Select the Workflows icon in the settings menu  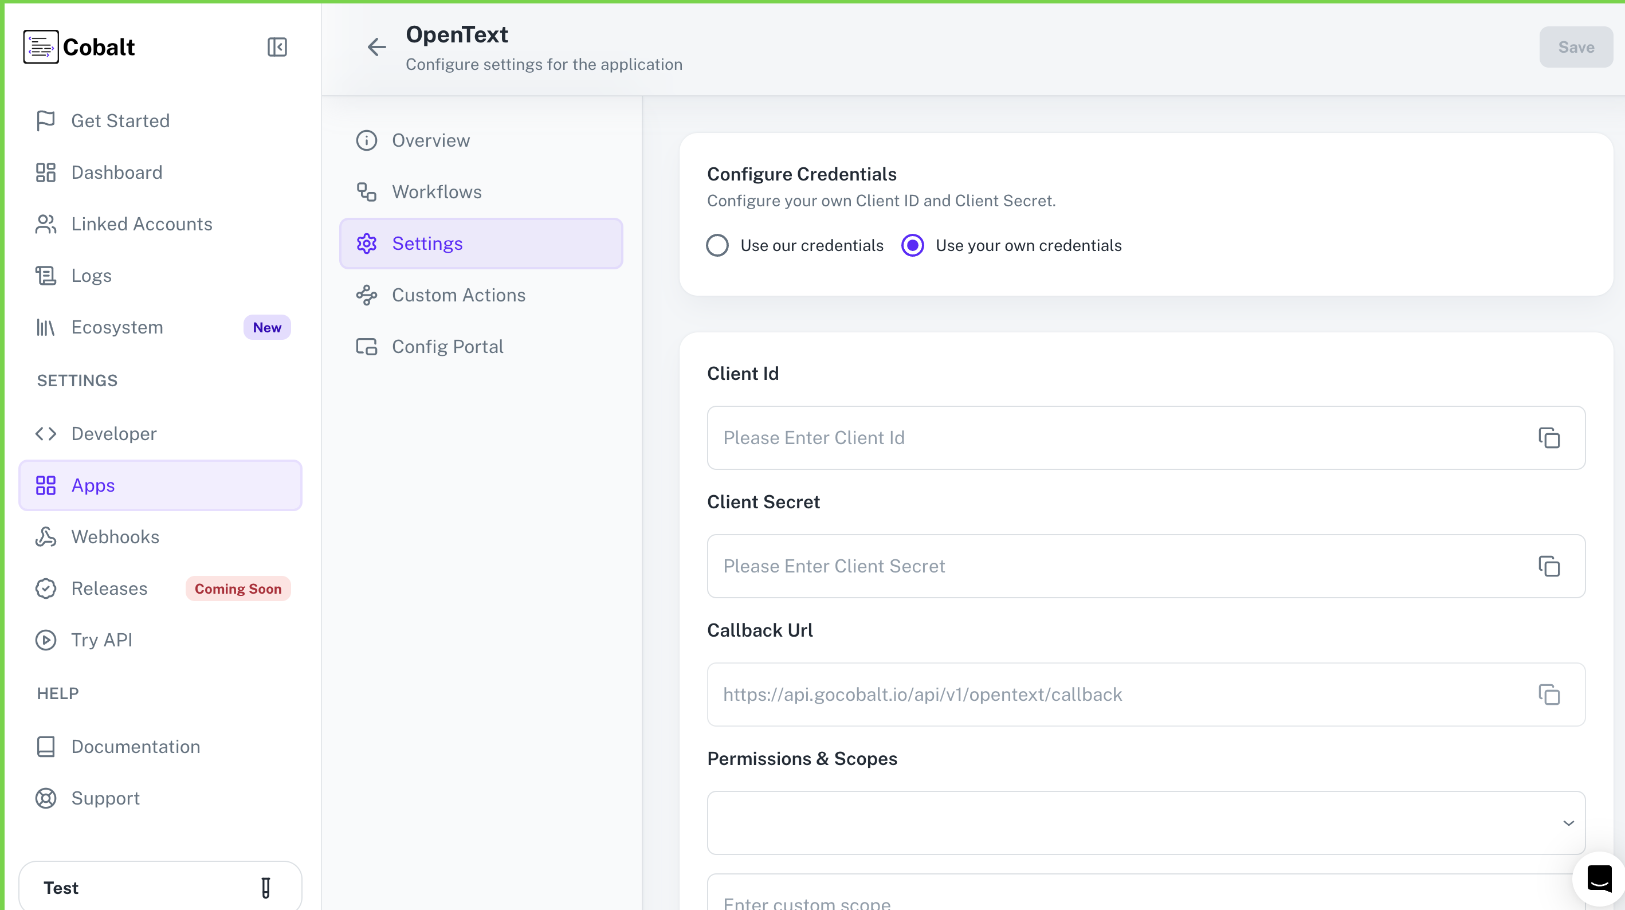[x=367, y=192]
